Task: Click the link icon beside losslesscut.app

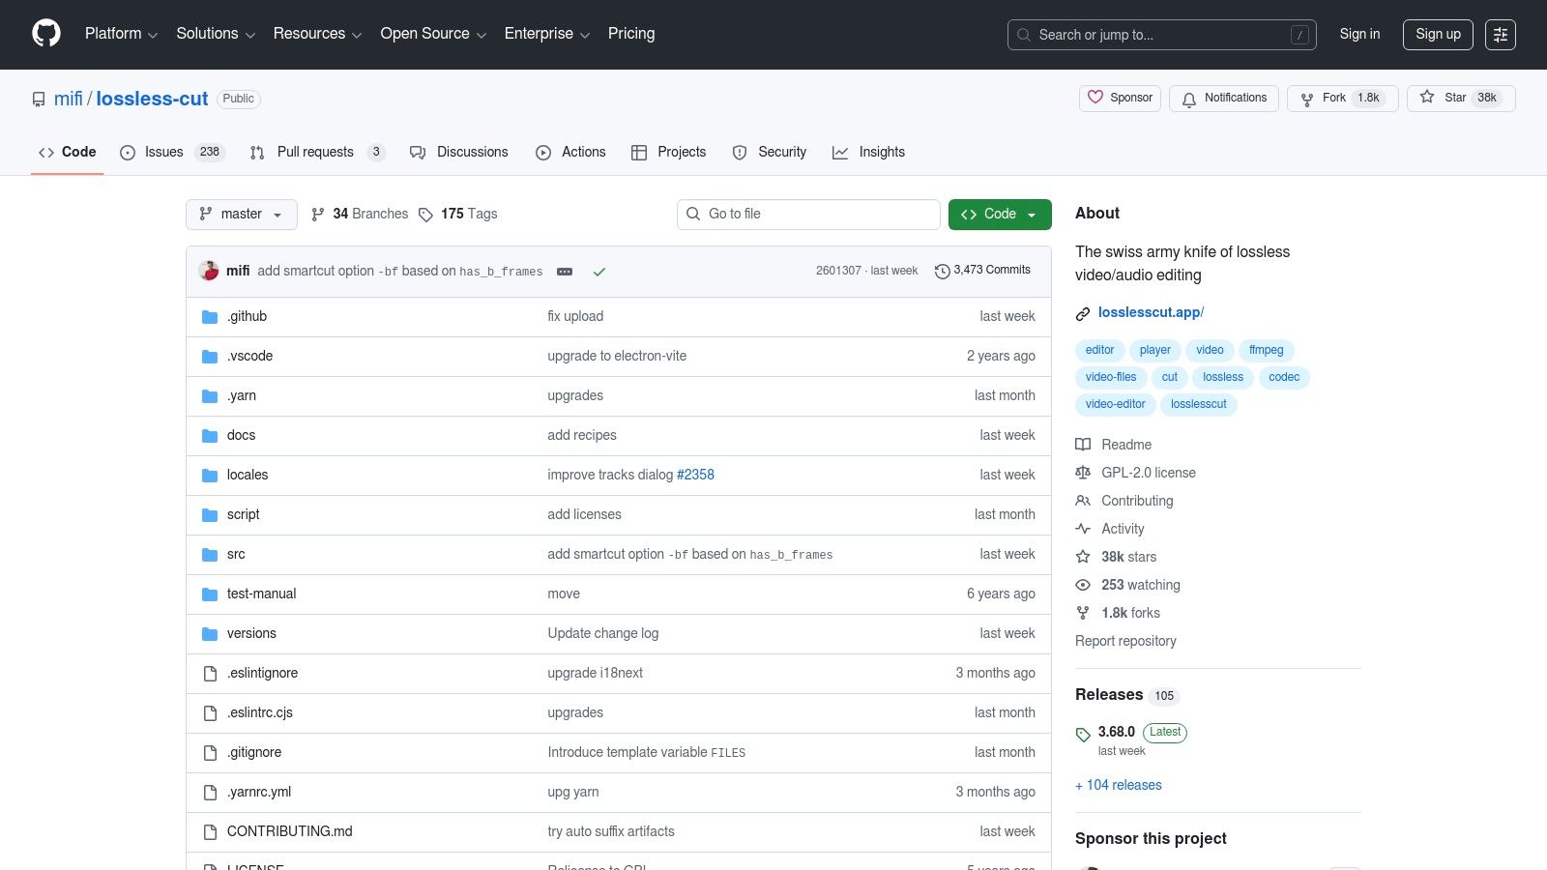Action: (x=1083, y=313)
